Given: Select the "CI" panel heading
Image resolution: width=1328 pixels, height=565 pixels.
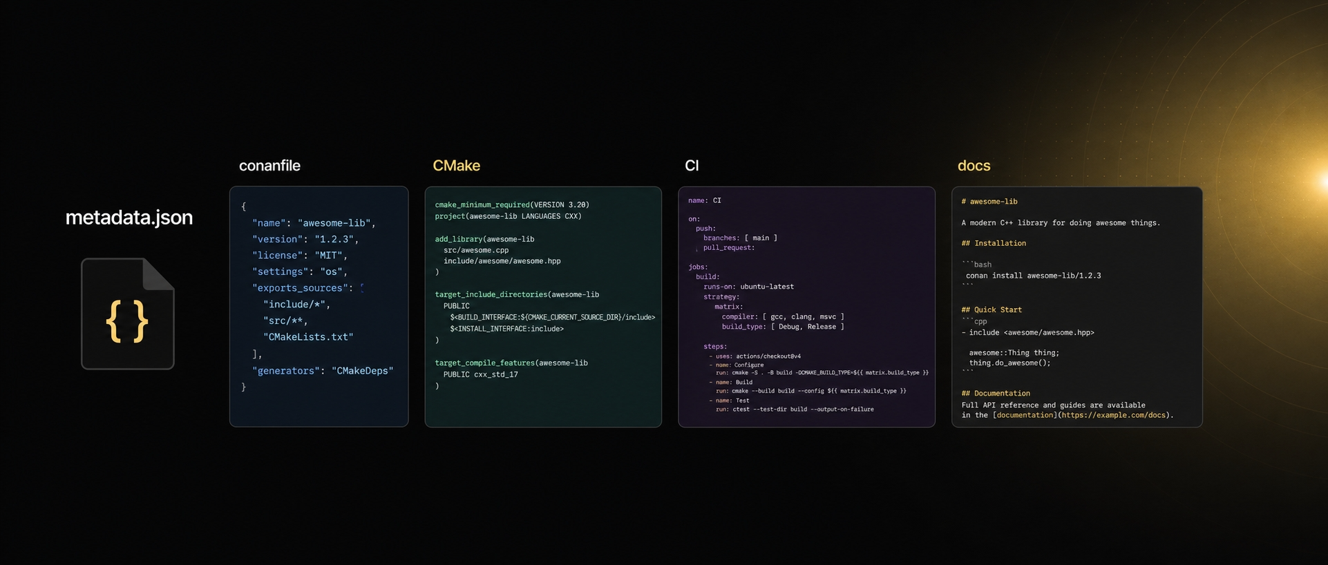Looking at the screenshot, I should coord(692,166).
